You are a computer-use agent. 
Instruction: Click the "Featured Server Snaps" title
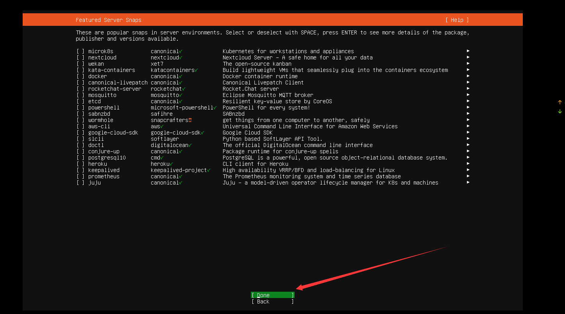(109, 20)
